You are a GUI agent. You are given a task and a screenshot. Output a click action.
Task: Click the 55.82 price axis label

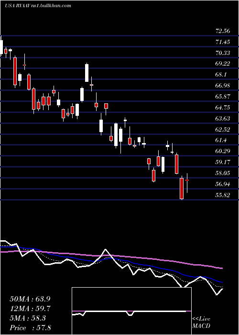(x=223, y=195)
